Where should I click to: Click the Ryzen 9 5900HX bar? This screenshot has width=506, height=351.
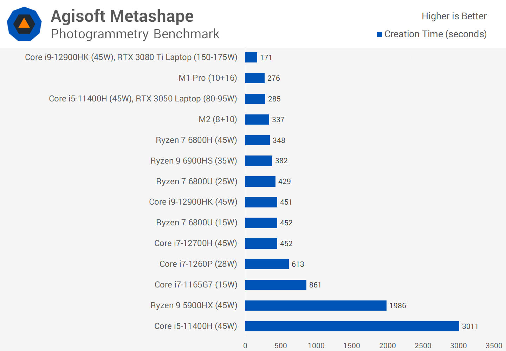coord(316,305)
